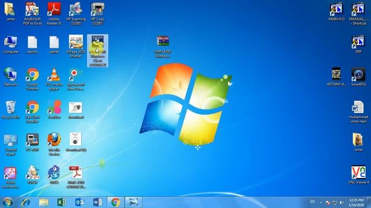The image size is (371, 208).
Task: Launch Adobe Acrobat 6 shortcut
Action: click(10, 177)
